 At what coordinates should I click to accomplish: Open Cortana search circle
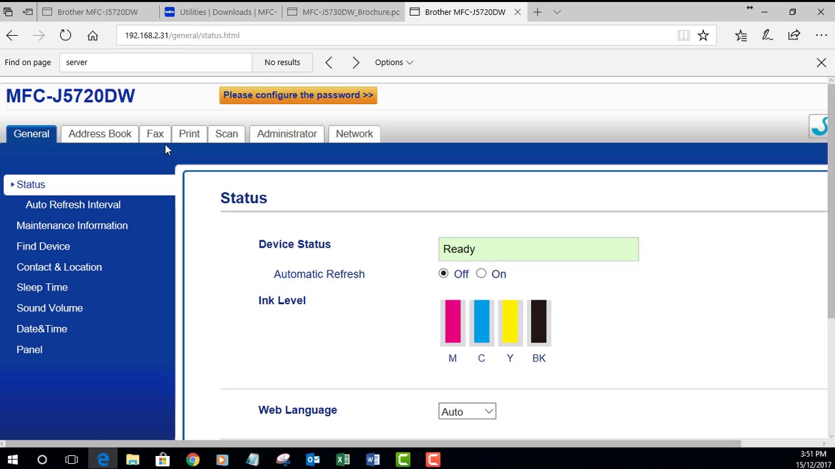click(x=42, y=460)
